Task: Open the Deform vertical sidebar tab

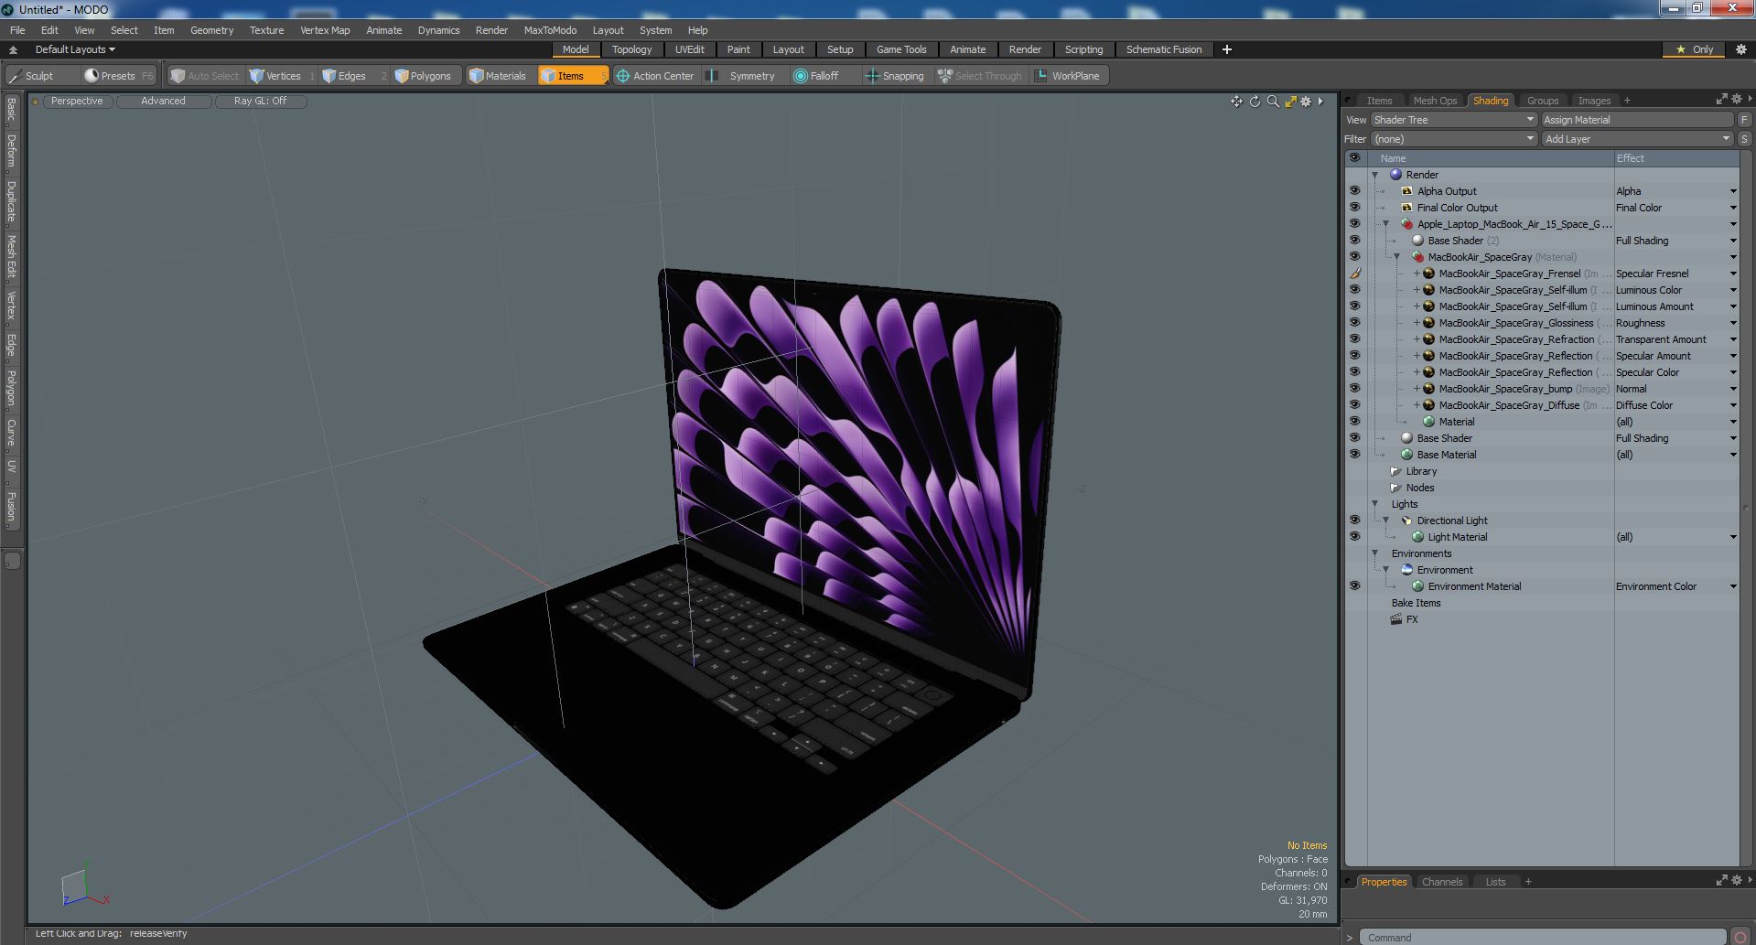Action: 12,151
